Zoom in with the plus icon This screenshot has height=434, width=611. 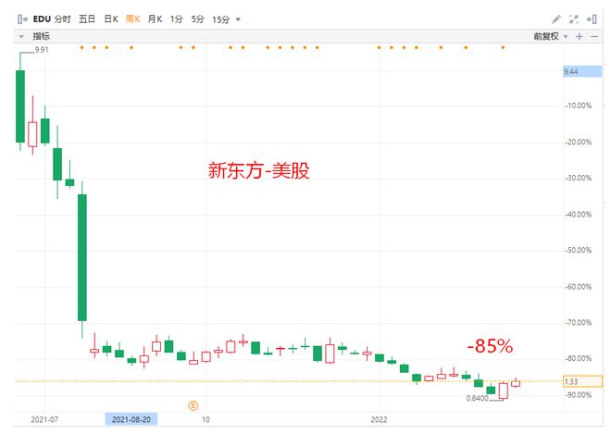580,37
